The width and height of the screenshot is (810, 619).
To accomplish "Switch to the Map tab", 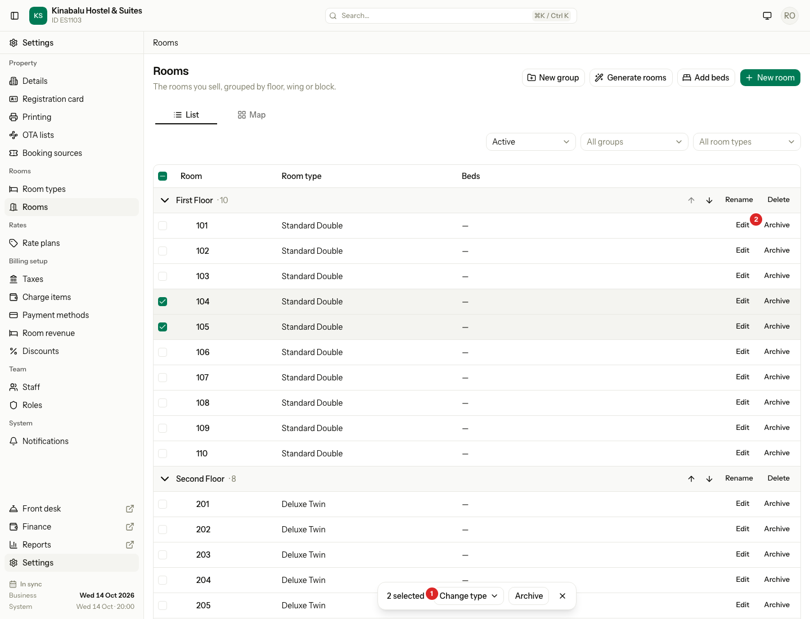I will [x=251, y=115].
